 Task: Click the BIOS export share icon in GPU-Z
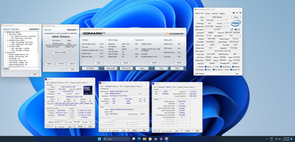(232, 30)
